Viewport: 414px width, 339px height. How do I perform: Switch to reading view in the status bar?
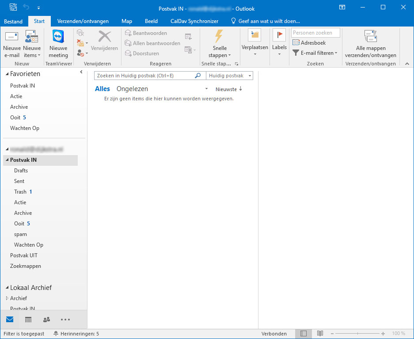pyautogui.click(x=320, y=334)
